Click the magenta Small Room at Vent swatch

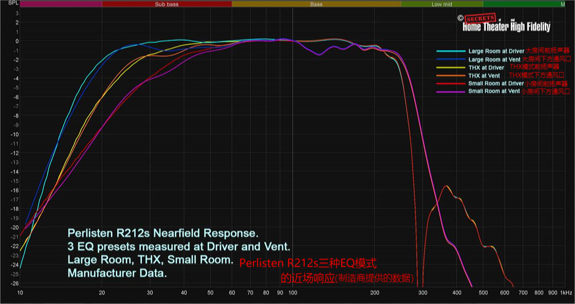pyautogui.click(x=450, y=91)
